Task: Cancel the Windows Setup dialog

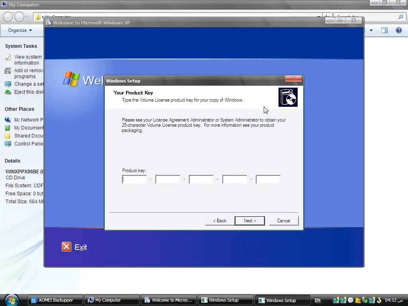Action: 283,221
